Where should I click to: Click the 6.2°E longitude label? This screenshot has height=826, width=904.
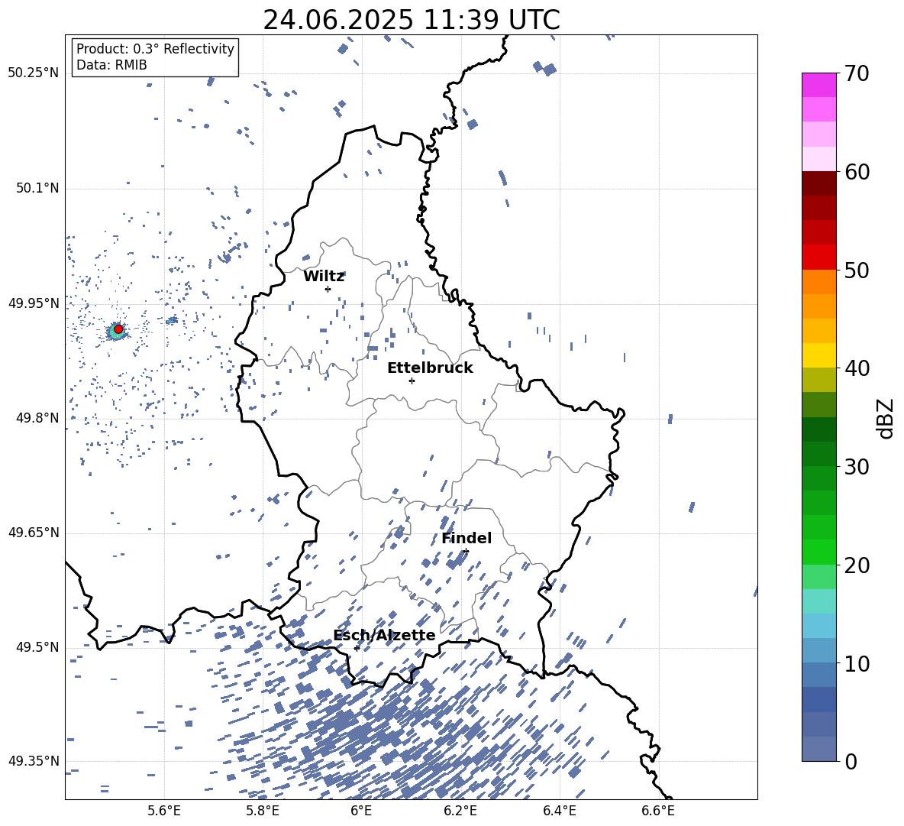[x=460, y=811]
